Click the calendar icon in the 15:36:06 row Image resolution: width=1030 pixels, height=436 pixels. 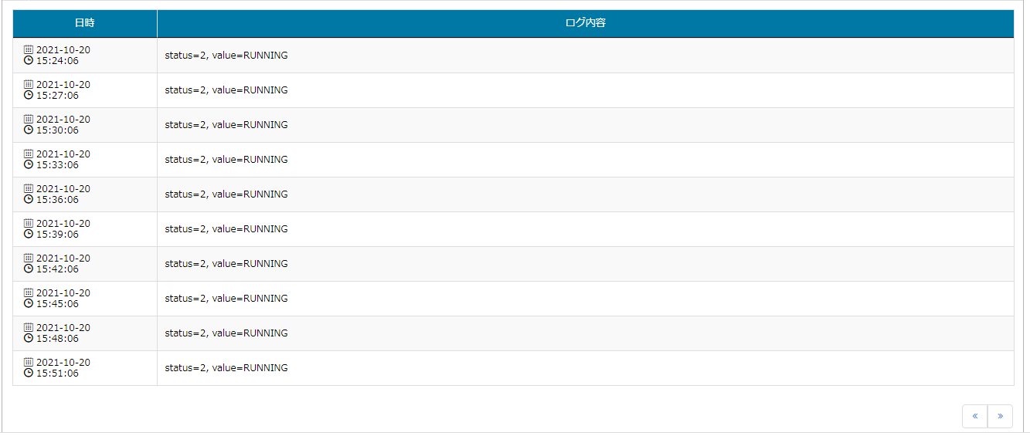29,188
